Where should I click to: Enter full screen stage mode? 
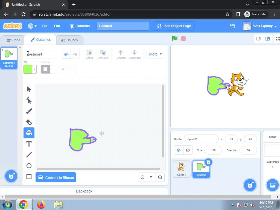pos(277,39)
